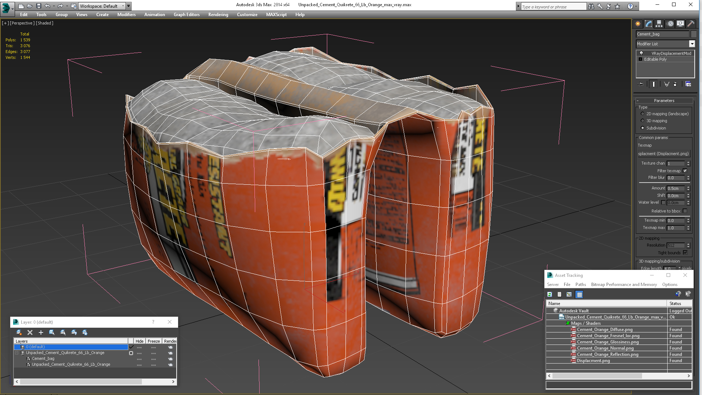Click the Open File folder icon
The width and height of the screenshot is (702, 395).
[x=30, y=6]
